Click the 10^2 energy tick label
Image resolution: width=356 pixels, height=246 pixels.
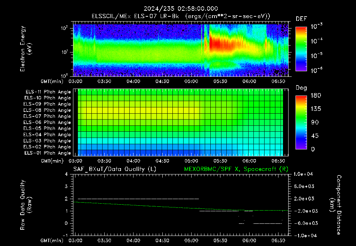click(64, 28)
